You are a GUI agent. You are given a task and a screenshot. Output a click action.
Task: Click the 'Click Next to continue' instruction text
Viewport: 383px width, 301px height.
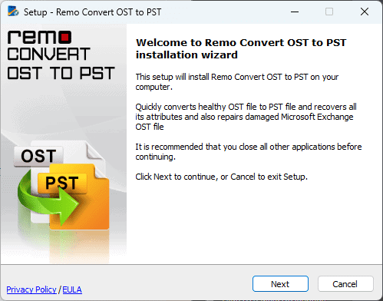click(x=221, y=177)
